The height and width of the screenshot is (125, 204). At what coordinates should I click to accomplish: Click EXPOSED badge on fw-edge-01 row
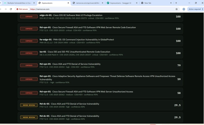pyautogui.click(x=29, y=41)
